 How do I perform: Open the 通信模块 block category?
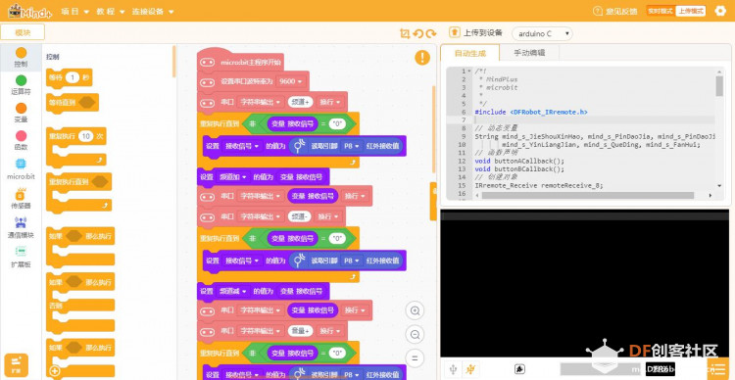tap(21, 227)
